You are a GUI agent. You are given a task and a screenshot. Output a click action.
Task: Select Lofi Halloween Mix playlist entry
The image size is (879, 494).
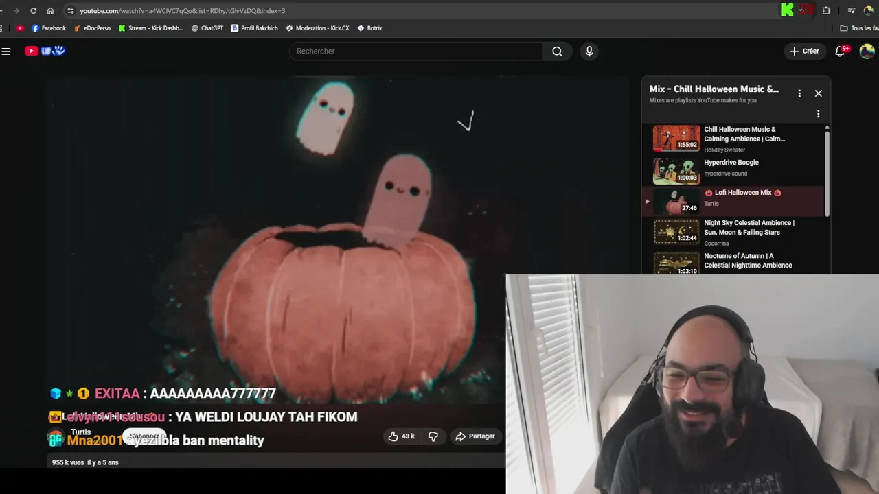[733, 202]
